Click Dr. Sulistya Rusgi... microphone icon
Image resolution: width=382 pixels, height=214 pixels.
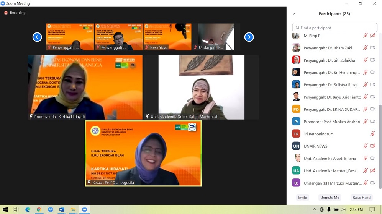[x=365, y=84]
